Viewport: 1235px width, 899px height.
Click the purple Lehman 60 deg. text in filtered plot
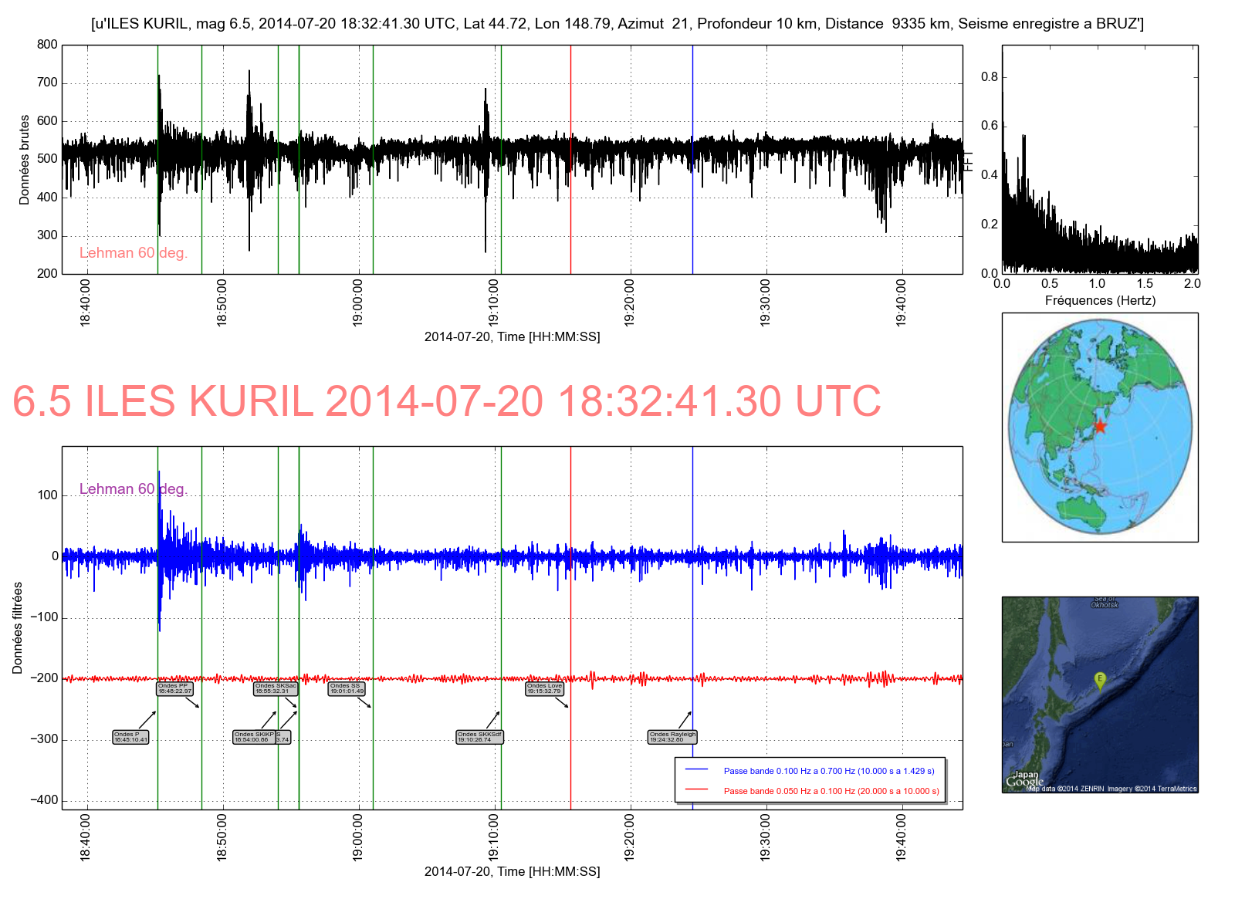(x=133, y=489)
